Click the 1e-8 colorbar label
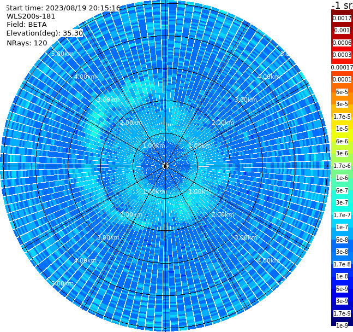Viewport: 353px width, 332px height. (x=342, y=276)
